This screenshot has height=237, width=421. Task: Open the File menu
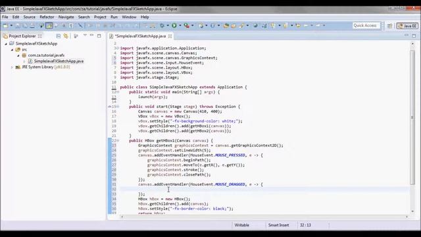[x=5, y=17]
